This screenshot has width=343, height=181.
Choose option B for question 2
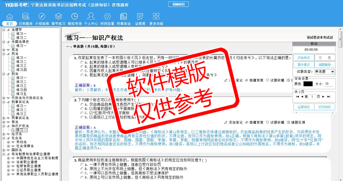[82, 109]
